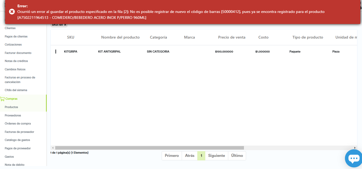Viewport: 362px width, 169px height.
Task: Open the three-dot menu for KITGRIPA row
Action: click(56, 51)
